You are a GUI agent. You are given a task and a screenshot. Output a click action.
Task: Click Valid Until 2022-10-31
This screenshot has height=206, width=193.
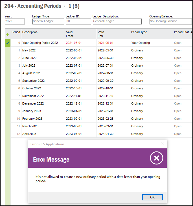[106, 88]
